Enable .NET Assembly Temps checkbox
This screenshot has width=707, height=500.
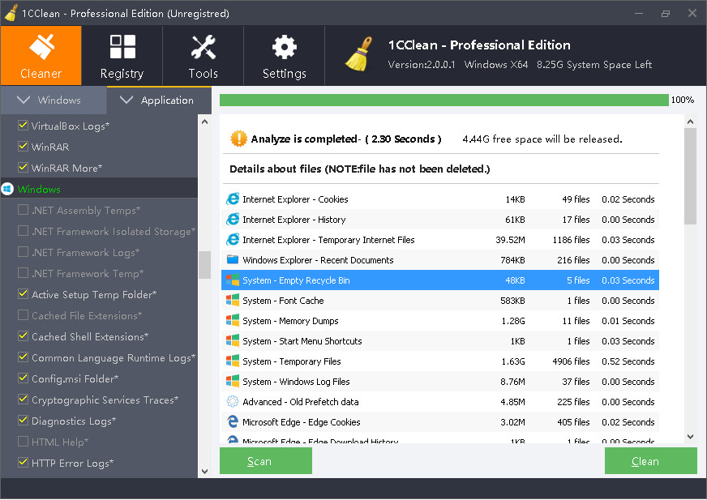pos(23,209)
